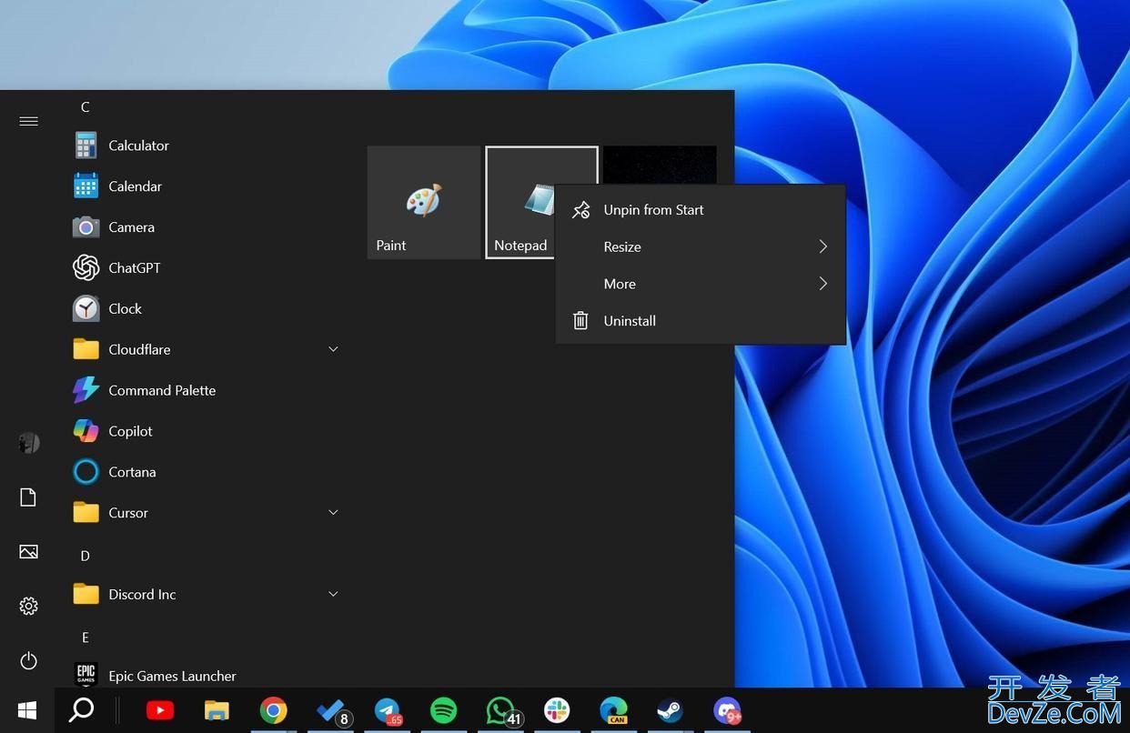Open Slack from the taskbar

click(557, 710)
